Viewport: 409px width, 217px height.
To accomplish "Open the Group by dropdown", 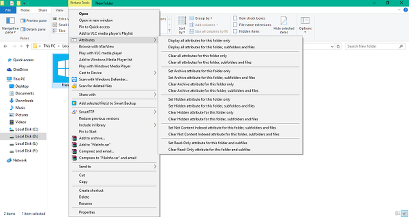I will (202, 18).
